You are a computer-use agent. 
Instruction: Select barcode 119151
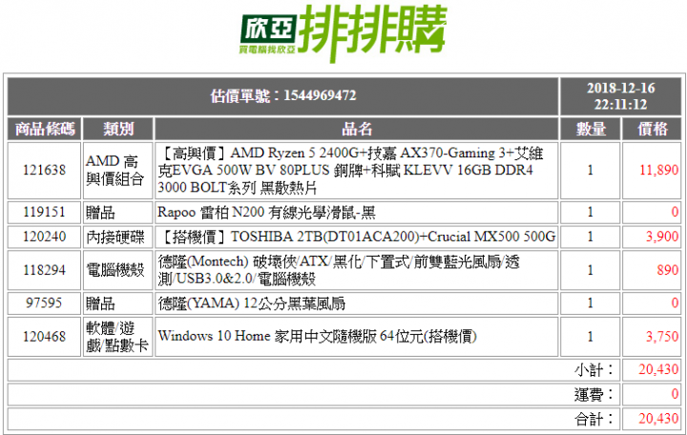pos(44,212)
